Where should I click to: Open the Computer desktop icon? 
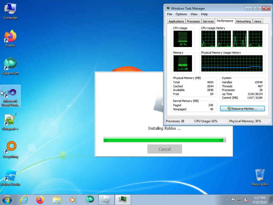[x=10, y=11]
